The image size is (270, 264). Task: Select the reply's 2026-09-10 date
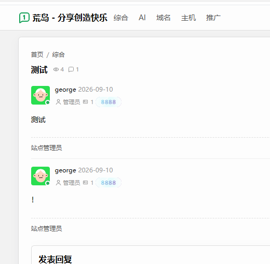[96, 170]
